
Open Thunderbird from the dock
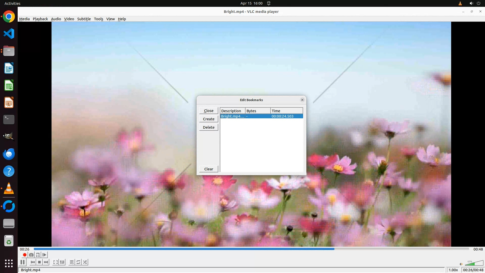pyautogui.click(x=9, y=154)
